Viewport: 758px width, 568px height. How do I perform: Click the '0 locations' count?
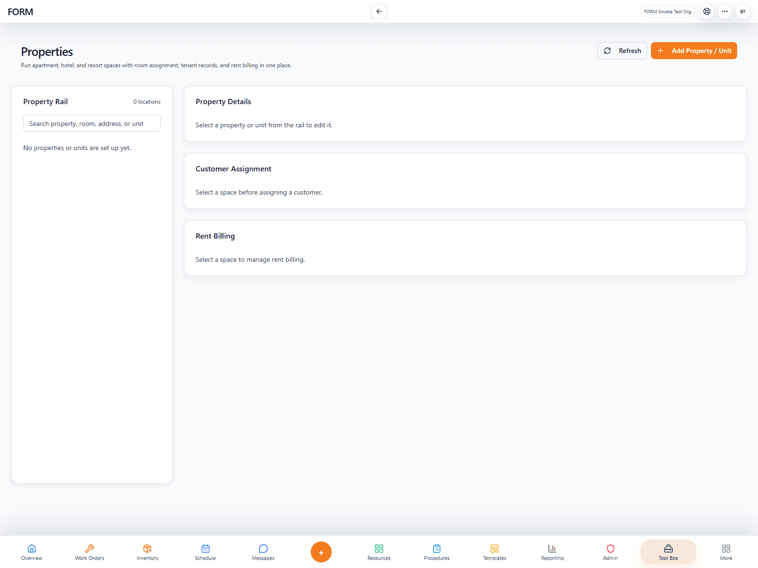147,102
